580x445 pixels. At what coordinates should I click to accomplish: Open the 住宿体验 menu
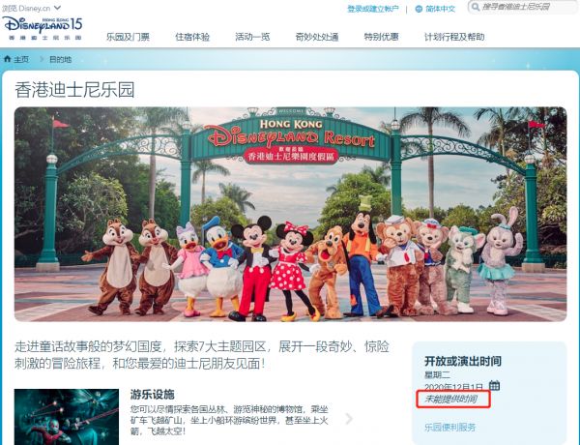pos(194,39)
